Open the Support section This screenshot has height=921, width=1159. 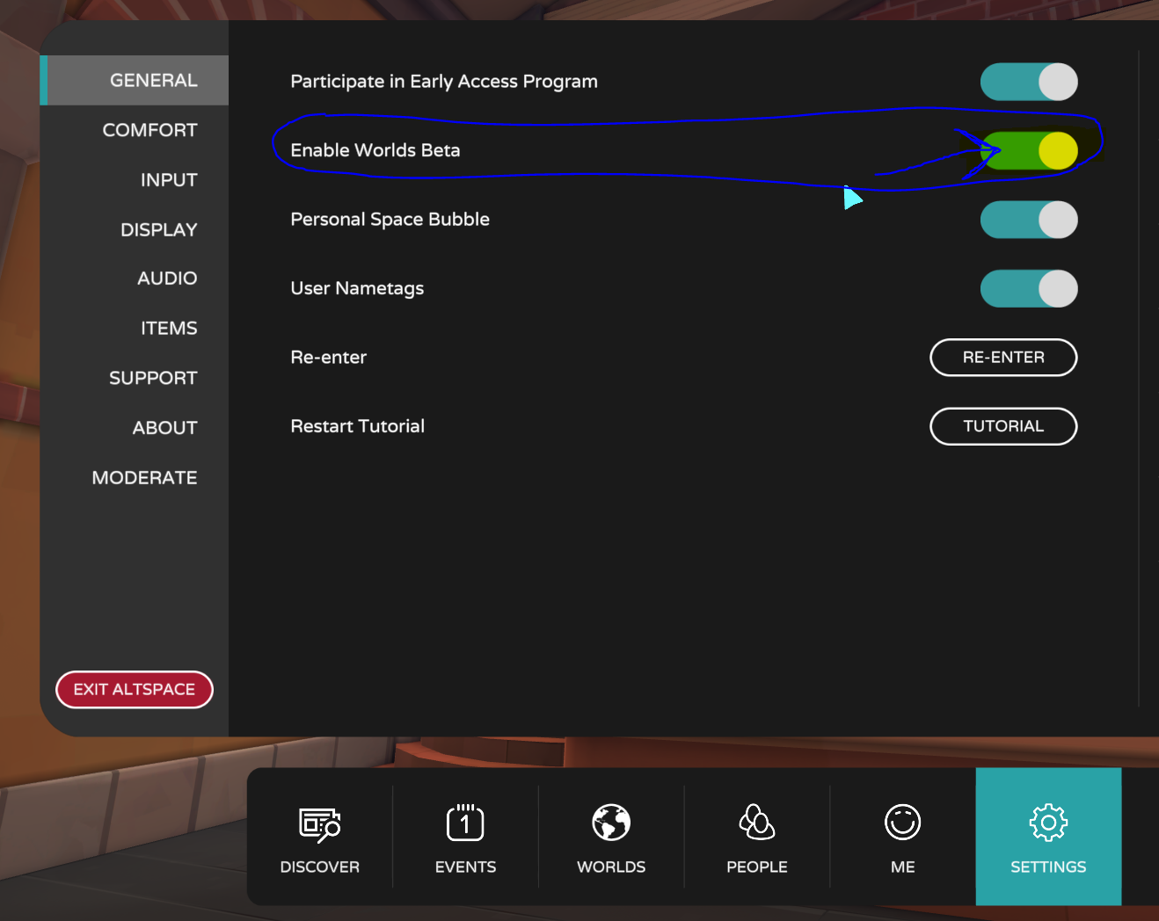click(153, 378)
